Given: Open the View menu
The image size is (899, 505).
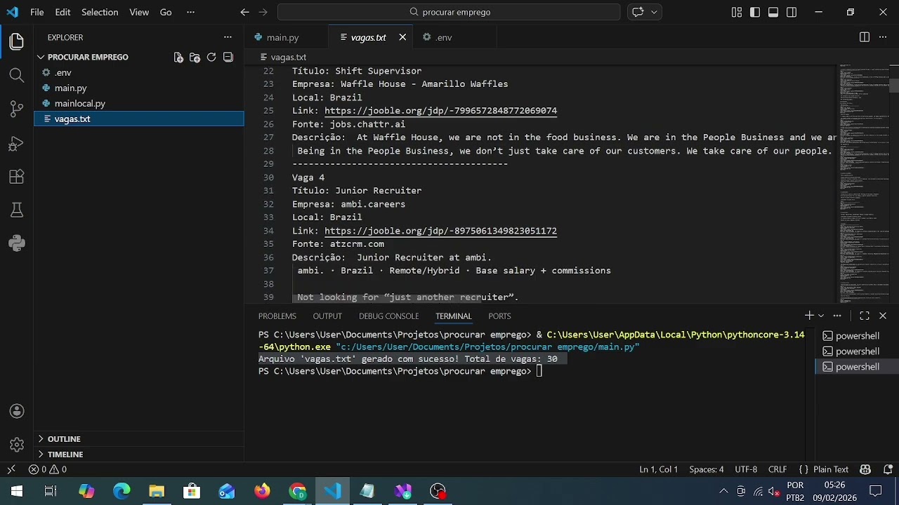Looking at the screenshot, I should pyautogui.click(x=139, y=12).
